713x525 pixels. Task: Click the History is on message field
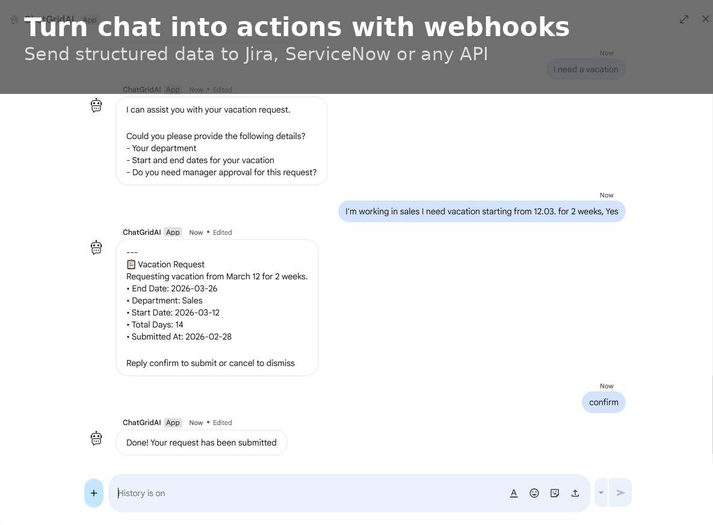309,493
